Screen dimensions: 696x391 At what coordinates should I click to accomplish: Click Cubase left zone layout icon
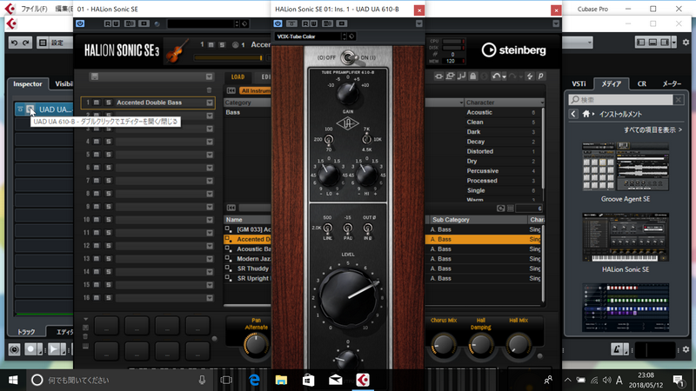pyautogui.click(x=641, y=42)
